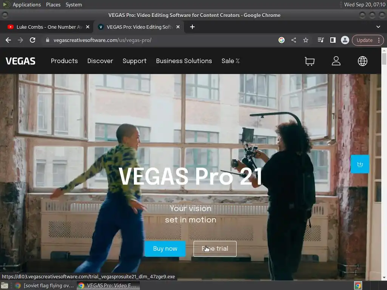Open the Products menu
This screenshot has height=290, width=387.
[x=64, y=61]
